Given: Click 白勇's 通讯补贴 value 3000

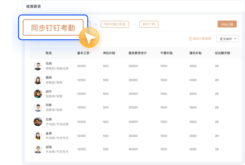Looking at the screenshot, I should tap(193, 122).
